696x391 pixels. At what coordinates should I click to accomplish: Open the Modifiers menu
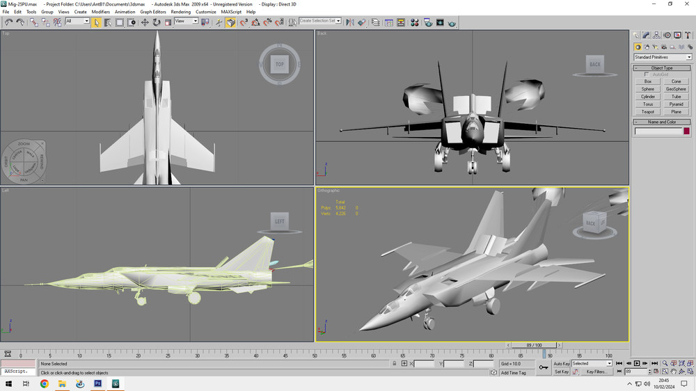101,12
